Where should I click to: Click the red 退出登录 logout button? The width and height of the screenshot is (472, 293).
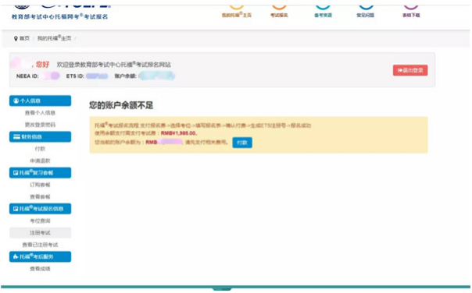coord(410,70)
